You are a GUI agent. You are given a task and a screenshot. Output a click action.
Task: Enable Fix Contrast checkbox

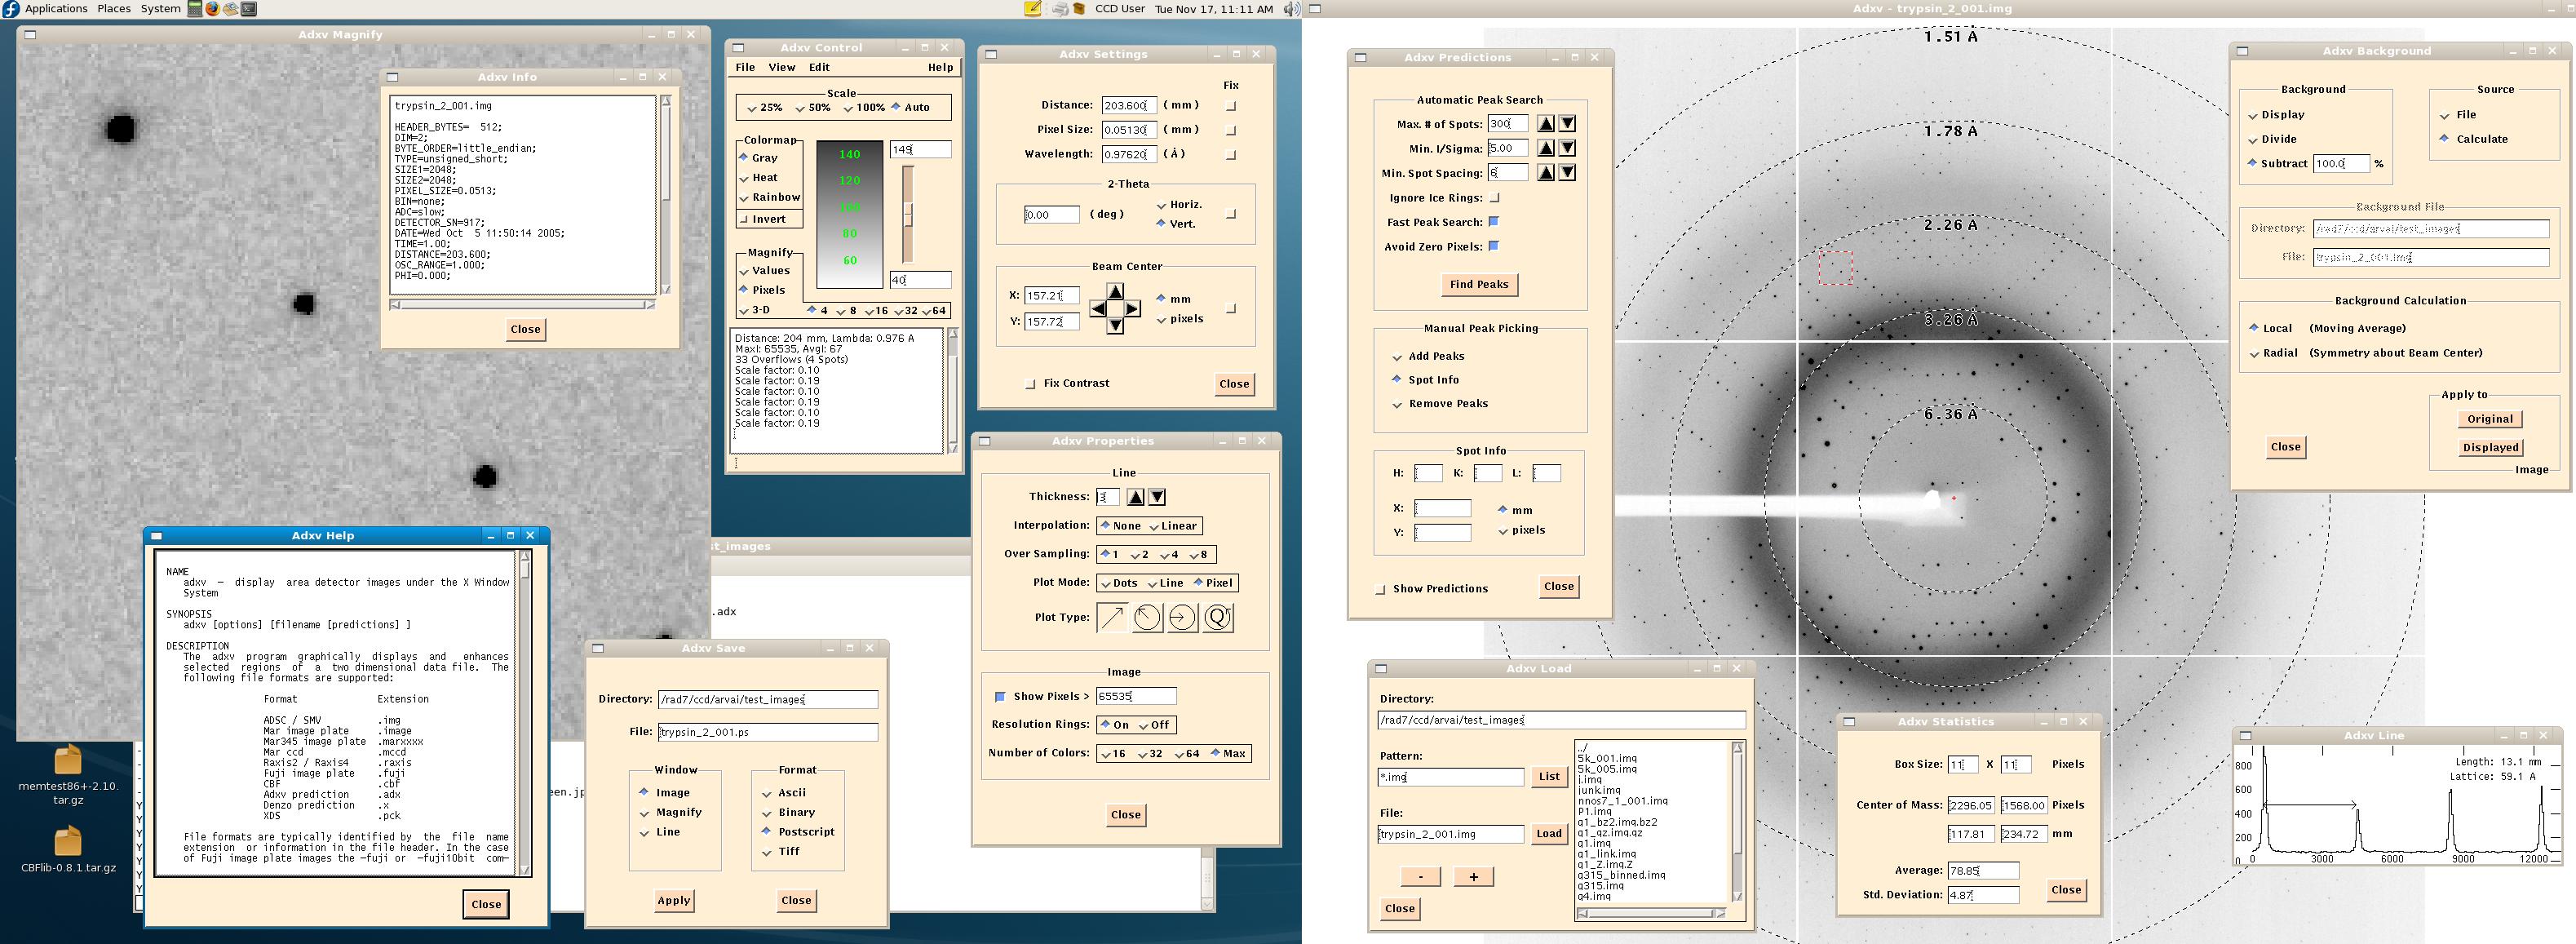[x=1031, y=384]
